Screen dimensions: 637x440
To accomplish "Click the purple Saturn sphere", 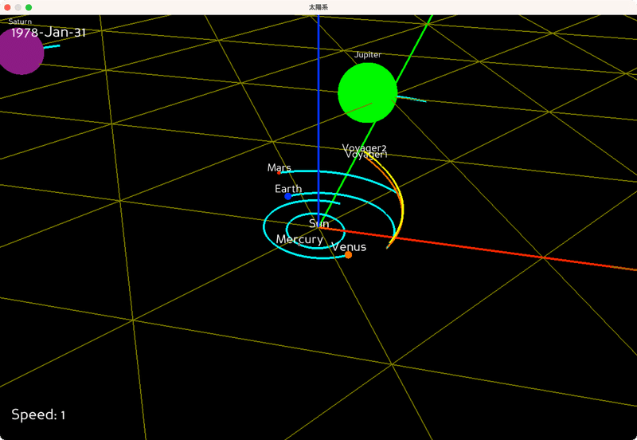I will [21, 51].
